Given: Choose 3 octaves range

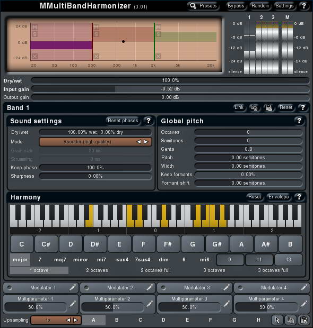Looking at the screenshot, I should [214, 270].
